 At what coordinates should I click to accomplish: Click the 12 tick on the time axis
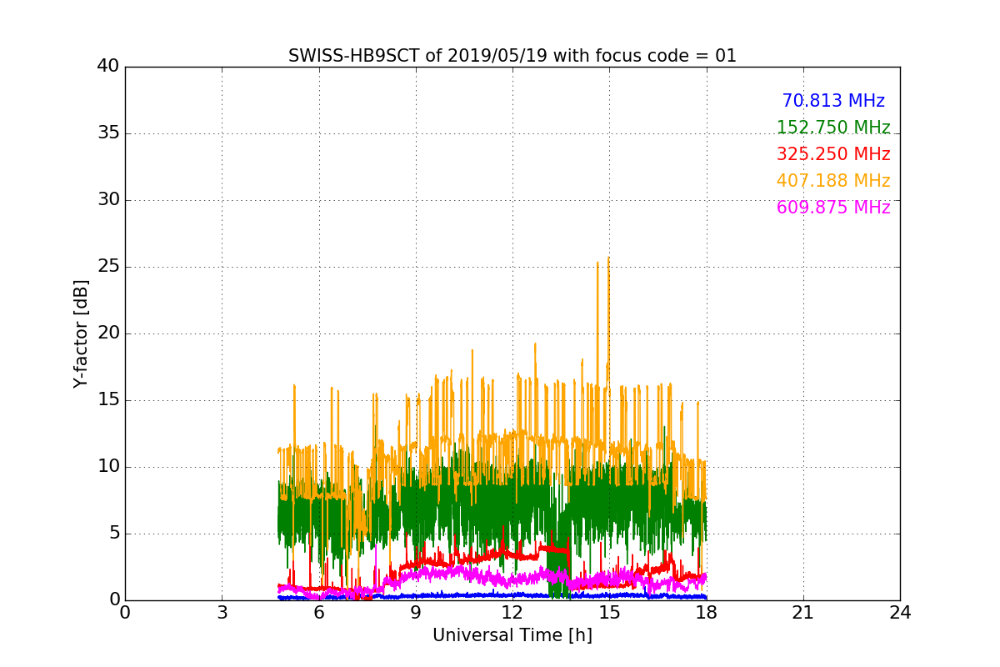512,612
